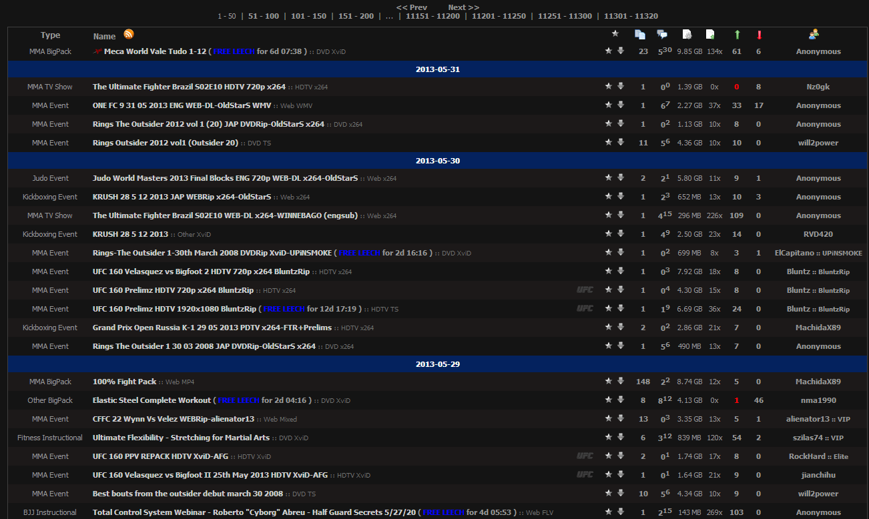Download ONE FC 9 31 05 2013 arrow icon

click(621, 105)
